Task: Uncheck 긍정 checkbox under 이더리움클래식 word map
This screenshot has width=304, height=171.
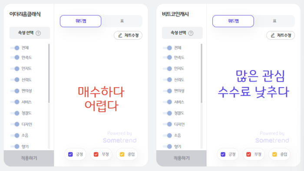Action: tap(70, 154)
